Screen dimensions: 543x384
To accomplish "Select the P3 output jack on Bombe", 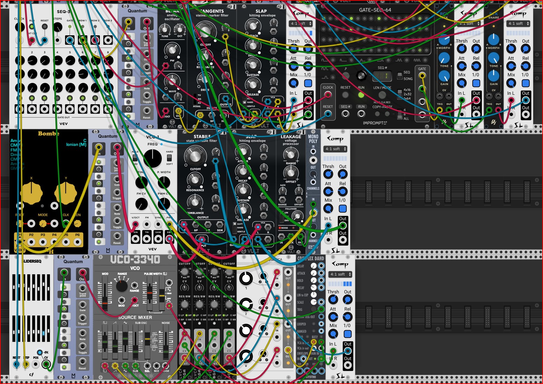I will [43, 242].
